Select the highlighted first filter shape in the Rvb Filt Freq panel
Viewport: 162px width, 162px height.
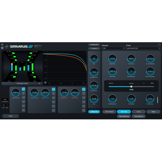(x=84, y=90)
